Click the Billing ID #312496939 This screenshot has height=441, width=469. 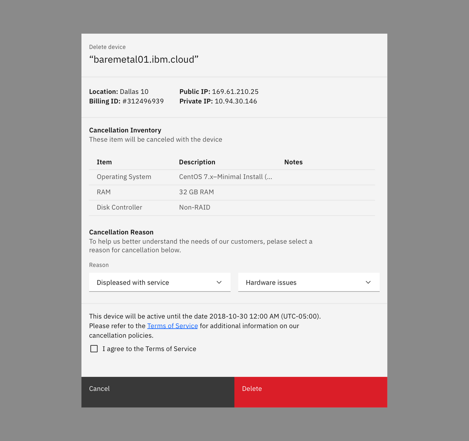[143, 101]
